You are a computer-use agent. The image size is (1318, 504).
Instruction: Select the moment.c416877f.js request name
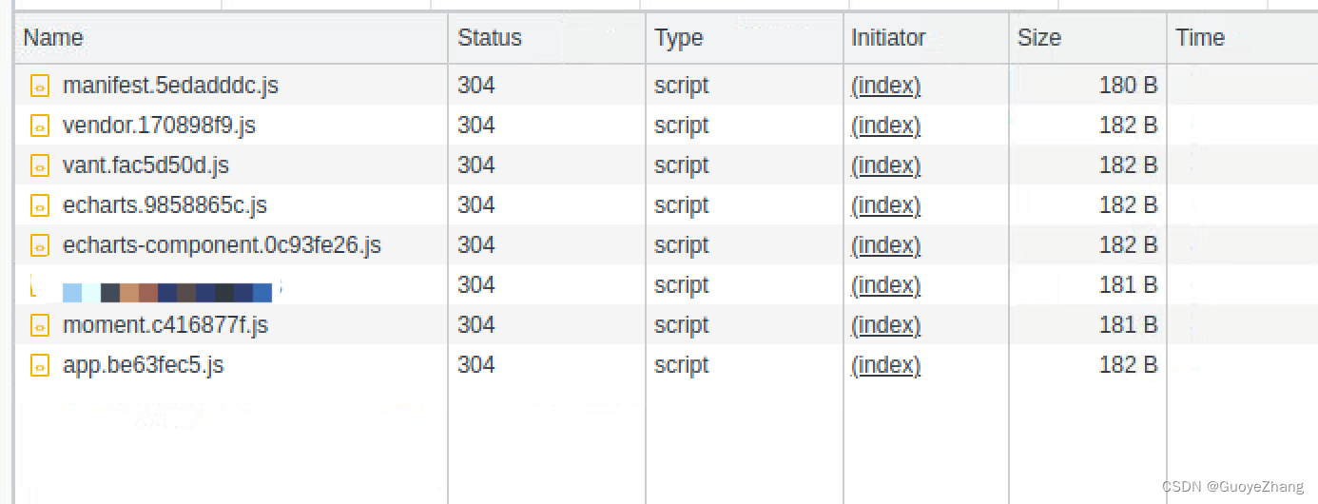[x=165, y=325]
